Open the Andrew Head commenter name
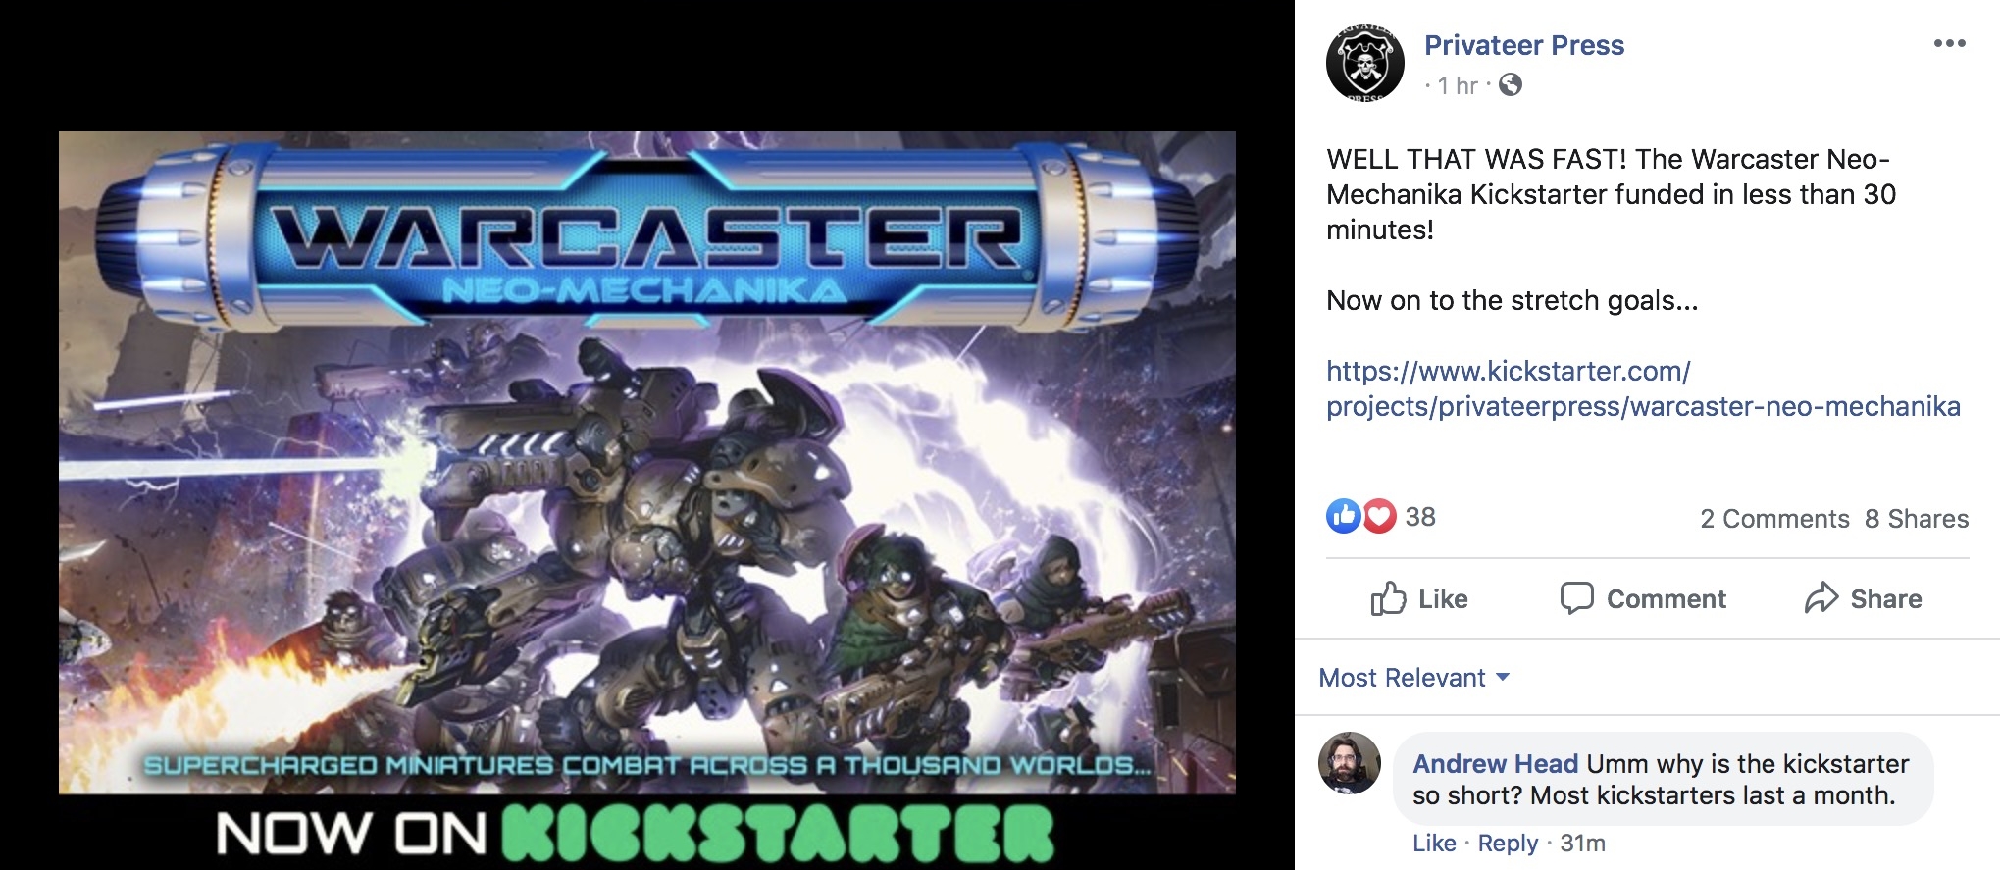The width and height of the screenshot is (2000, 870). tap(1495, 764)
